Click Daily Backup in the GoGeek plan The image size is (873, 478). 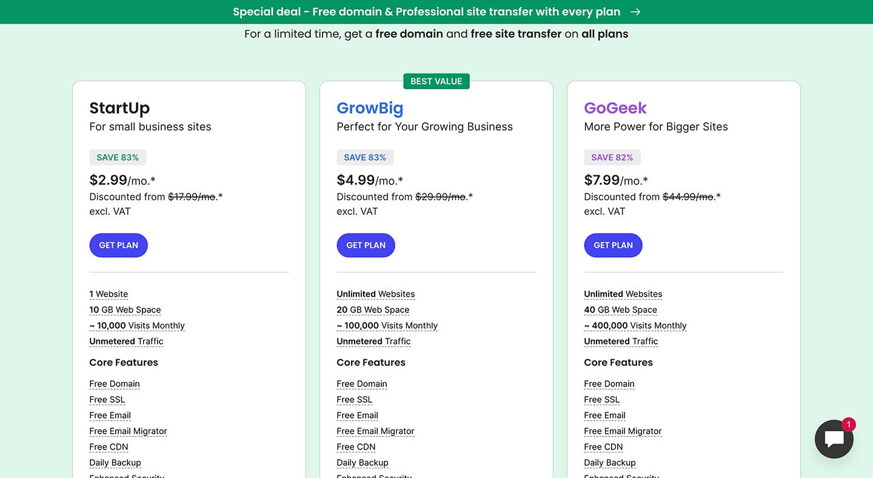pos(610,463)
